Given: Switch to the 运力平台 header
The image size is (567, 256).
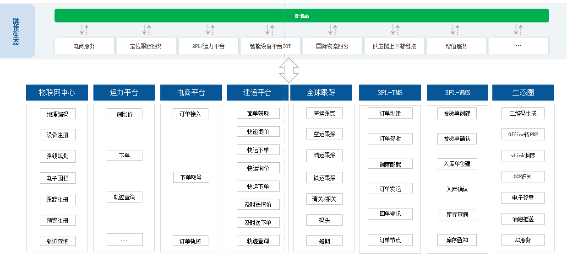Looking at the screenshot, I should click(124, 92).
